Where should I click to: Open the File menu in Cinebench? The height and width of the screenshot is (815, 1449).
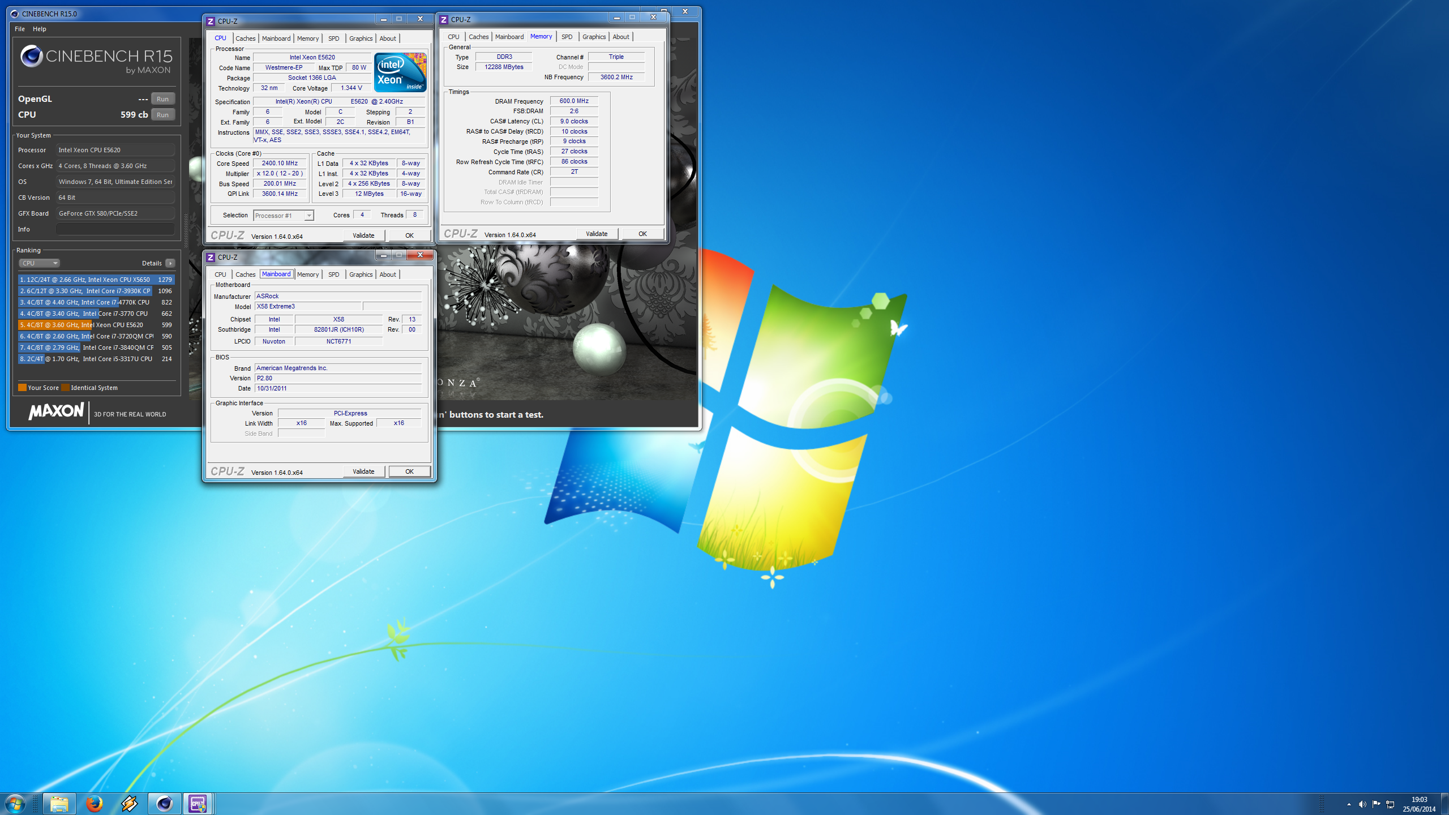(20, 29)
